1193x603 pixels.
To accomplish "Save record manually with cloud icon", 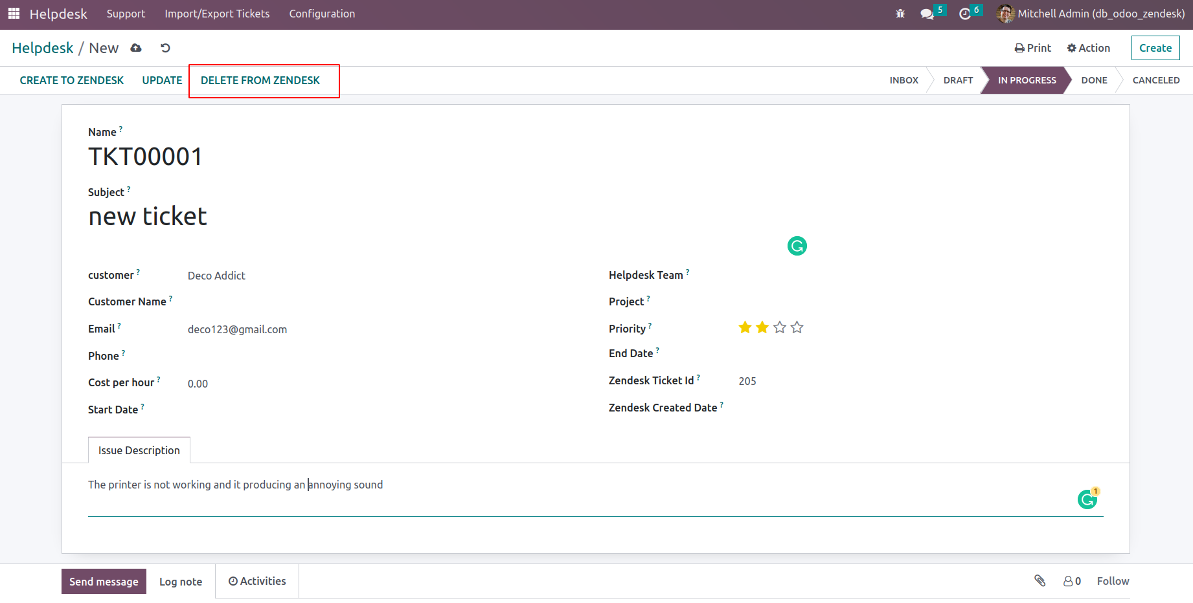I will click(x=136, y=48).
